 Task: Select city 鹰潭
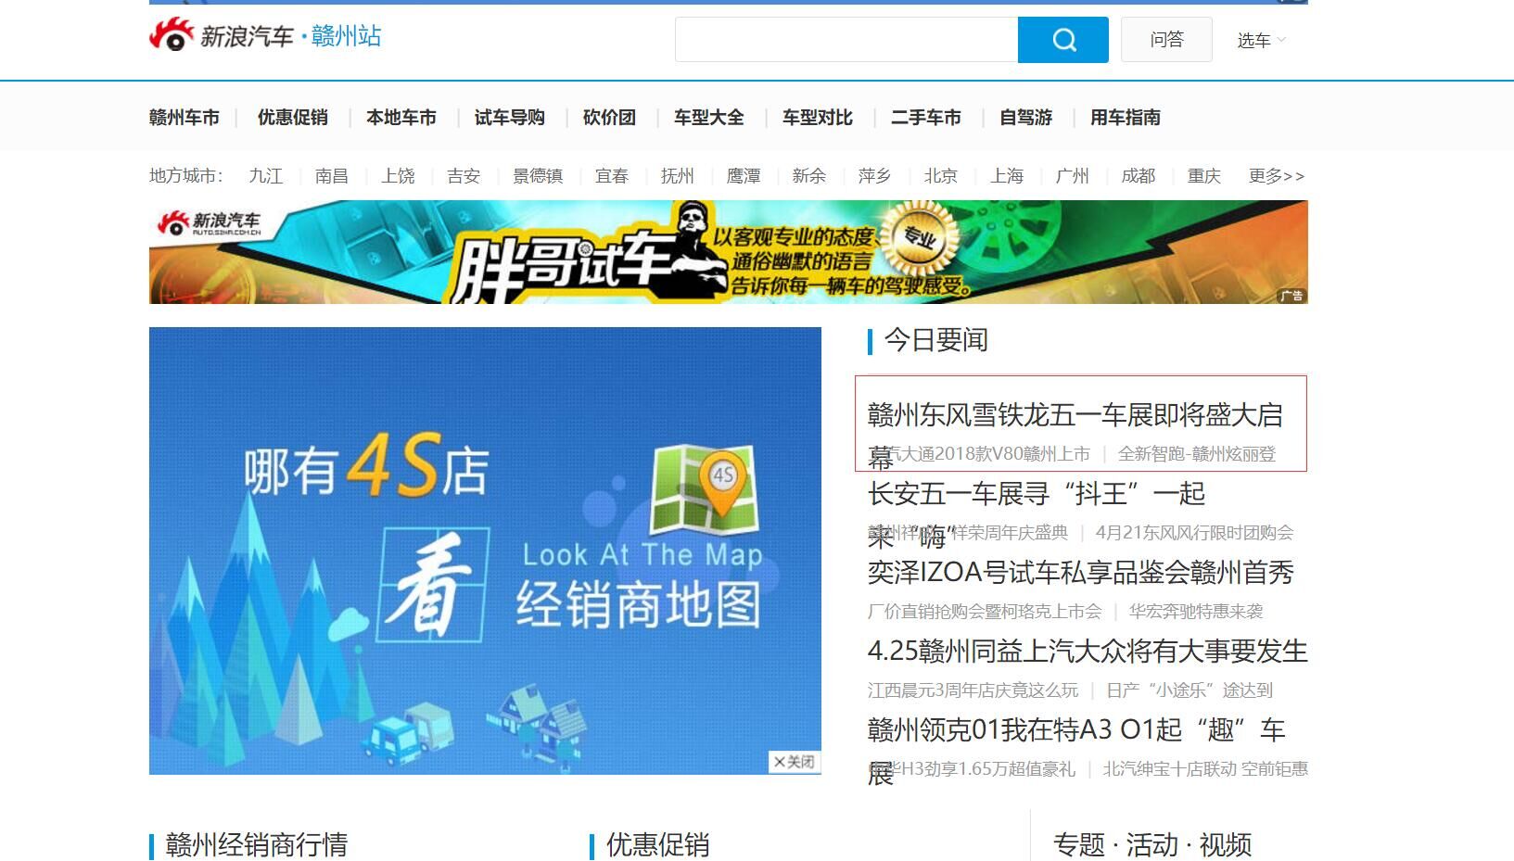[744, 176]
